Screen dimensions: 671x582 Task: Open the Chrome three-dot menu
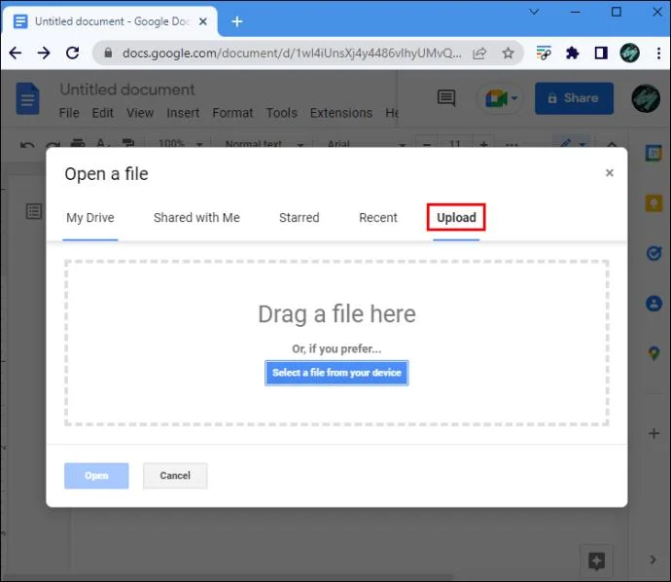658,54
